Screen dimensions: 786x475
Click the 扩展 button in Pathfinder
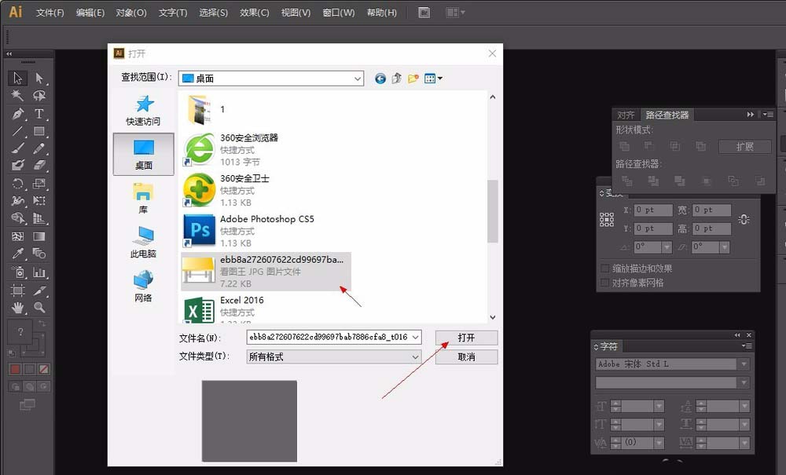pos(745,147)
